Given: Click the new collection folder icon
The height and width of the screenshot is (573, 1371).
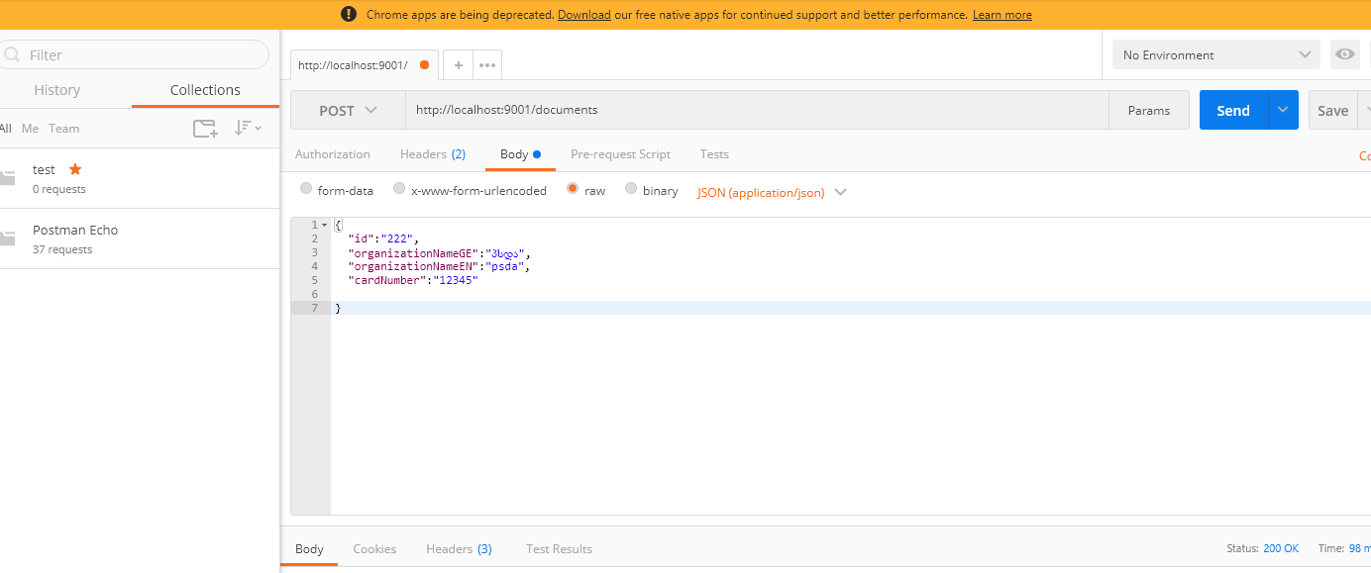Looking at the screenshot, I should click(205, 128).
